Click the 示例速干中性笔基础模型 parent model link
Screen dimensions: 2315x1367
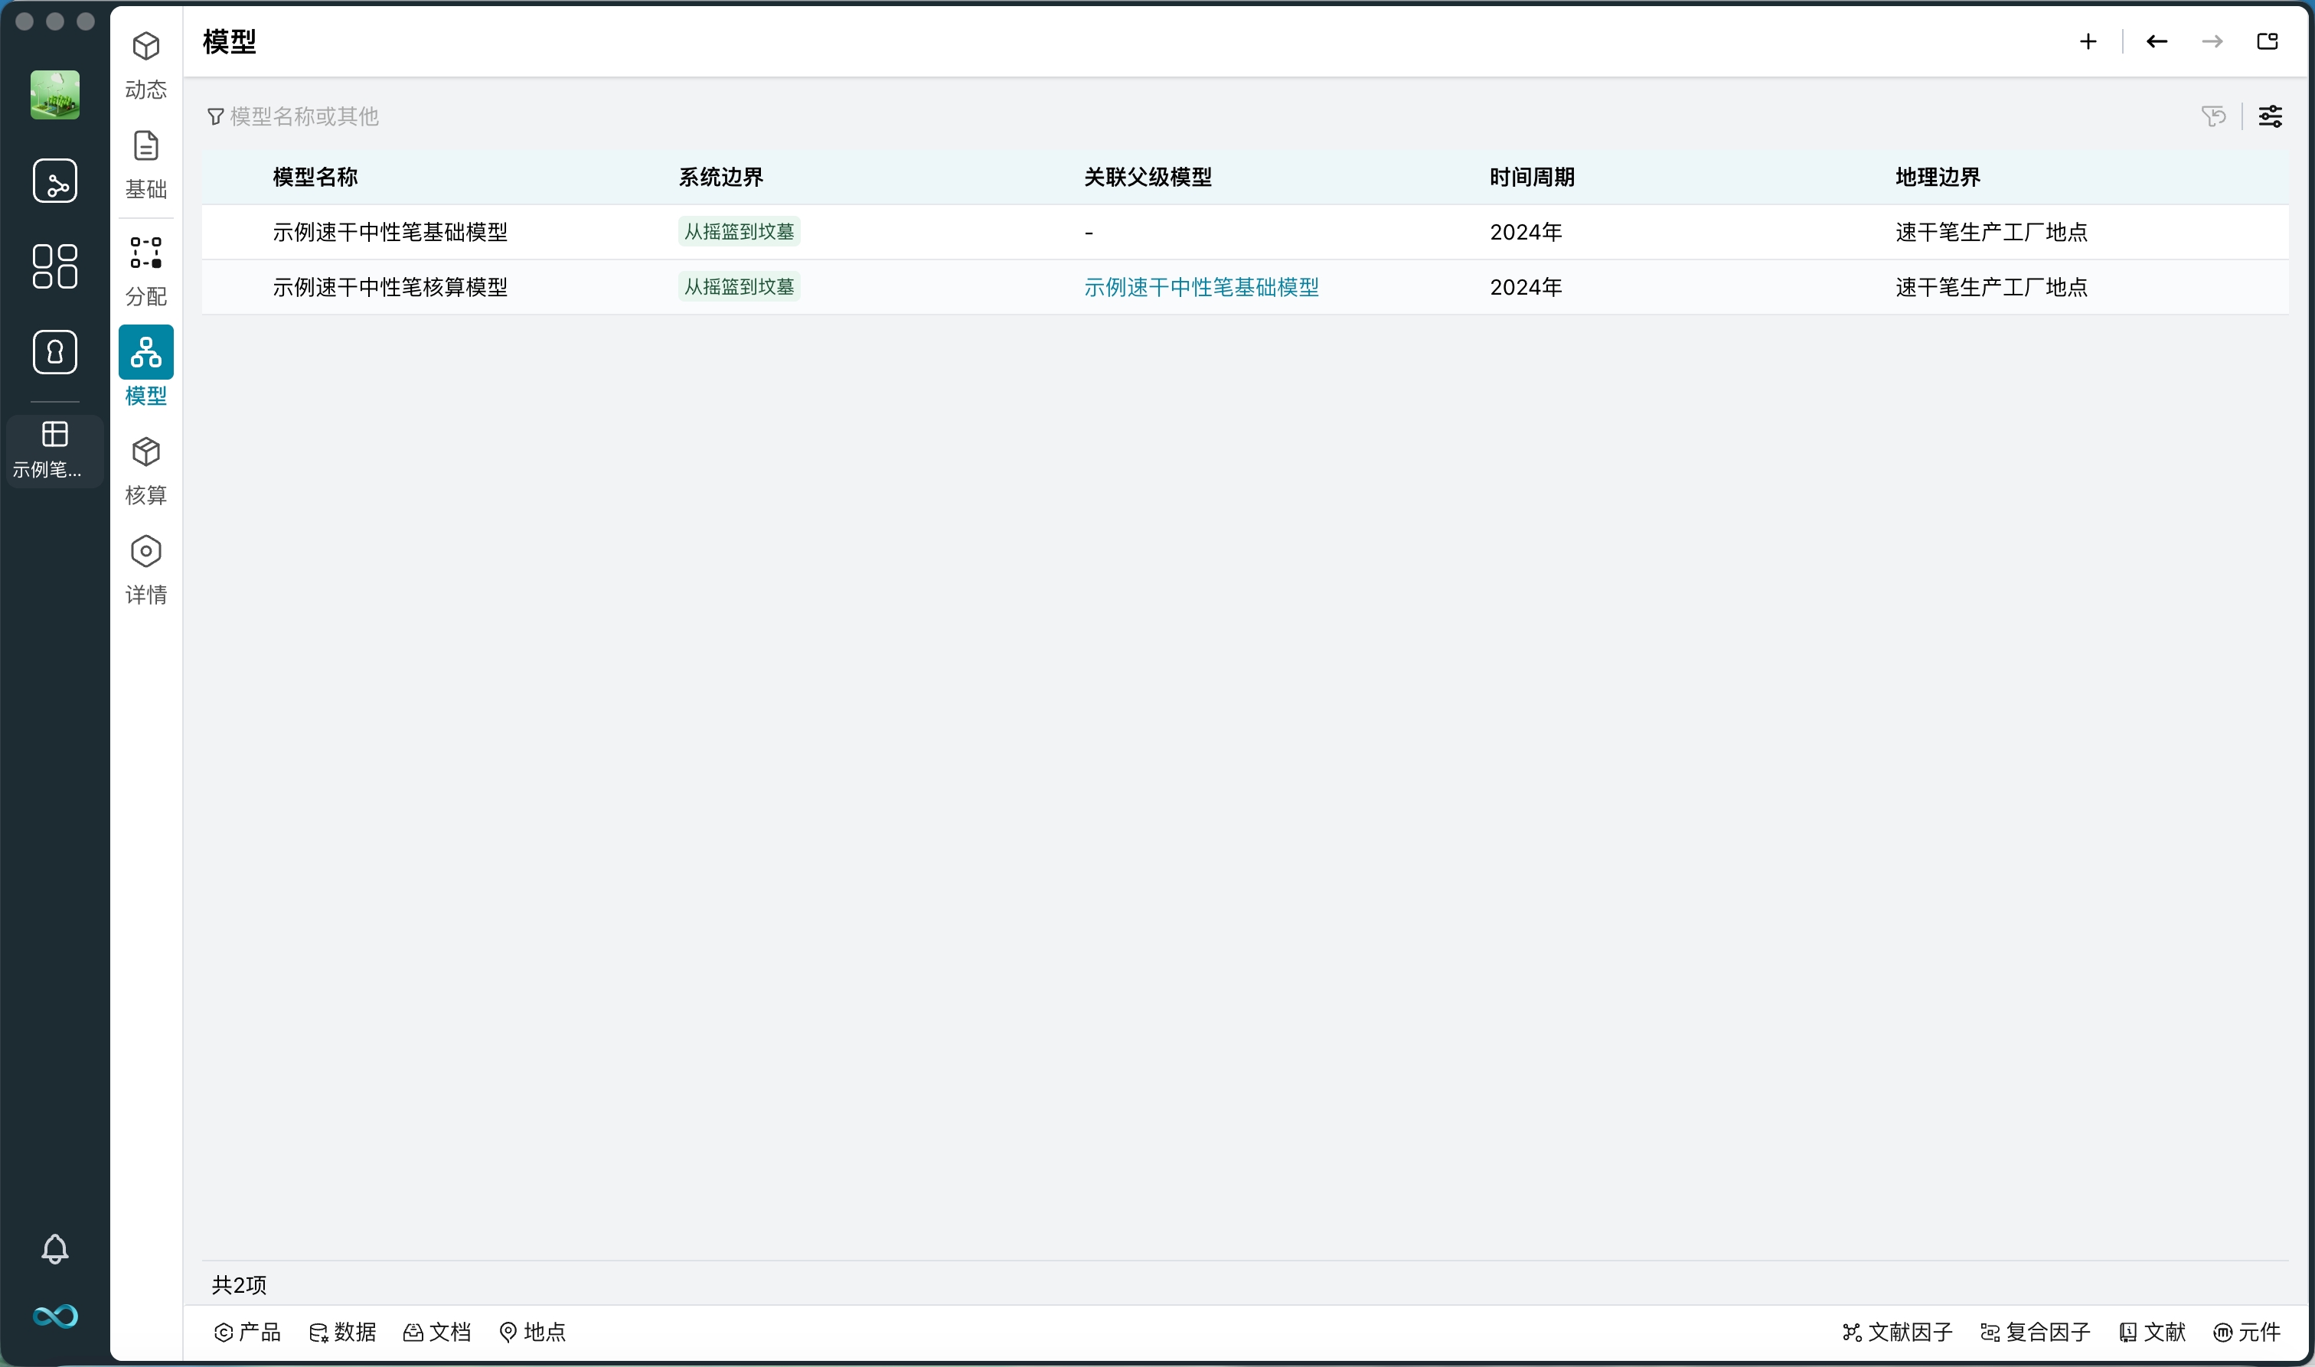pos(1200,287)
